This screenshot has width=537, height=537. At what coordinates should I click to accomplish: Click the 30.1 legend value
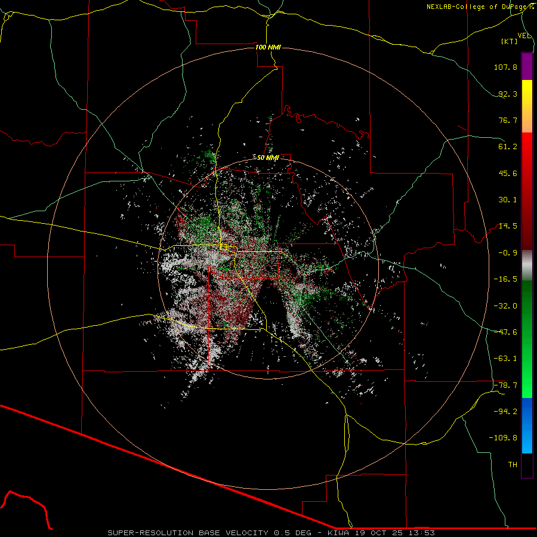click(508, 200)
